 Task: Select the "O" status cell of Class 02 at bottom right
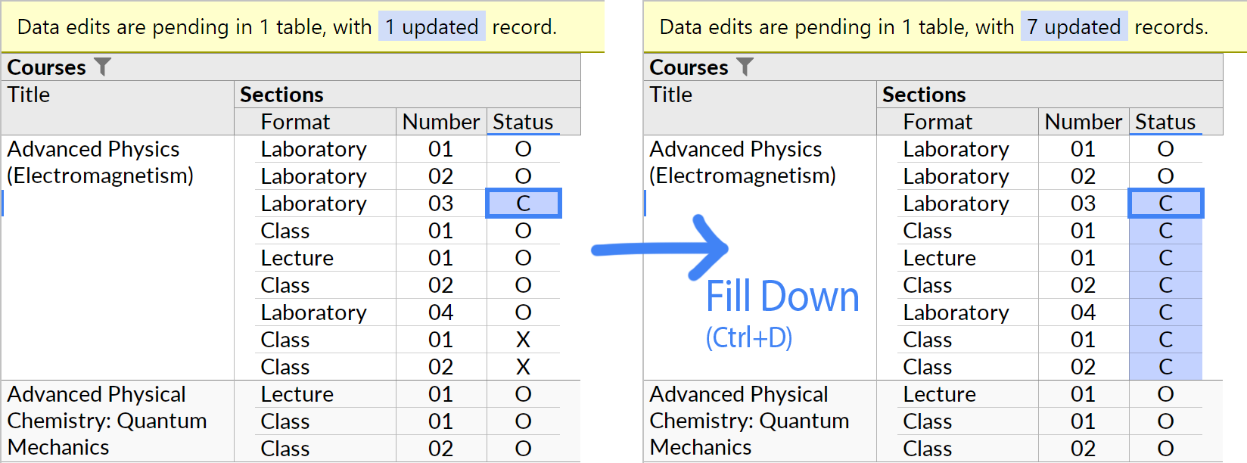point(1166,448)
